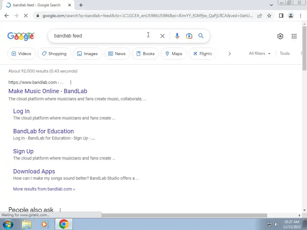
Task: Open a new tab with the plus button
Action: pos(81,5)
